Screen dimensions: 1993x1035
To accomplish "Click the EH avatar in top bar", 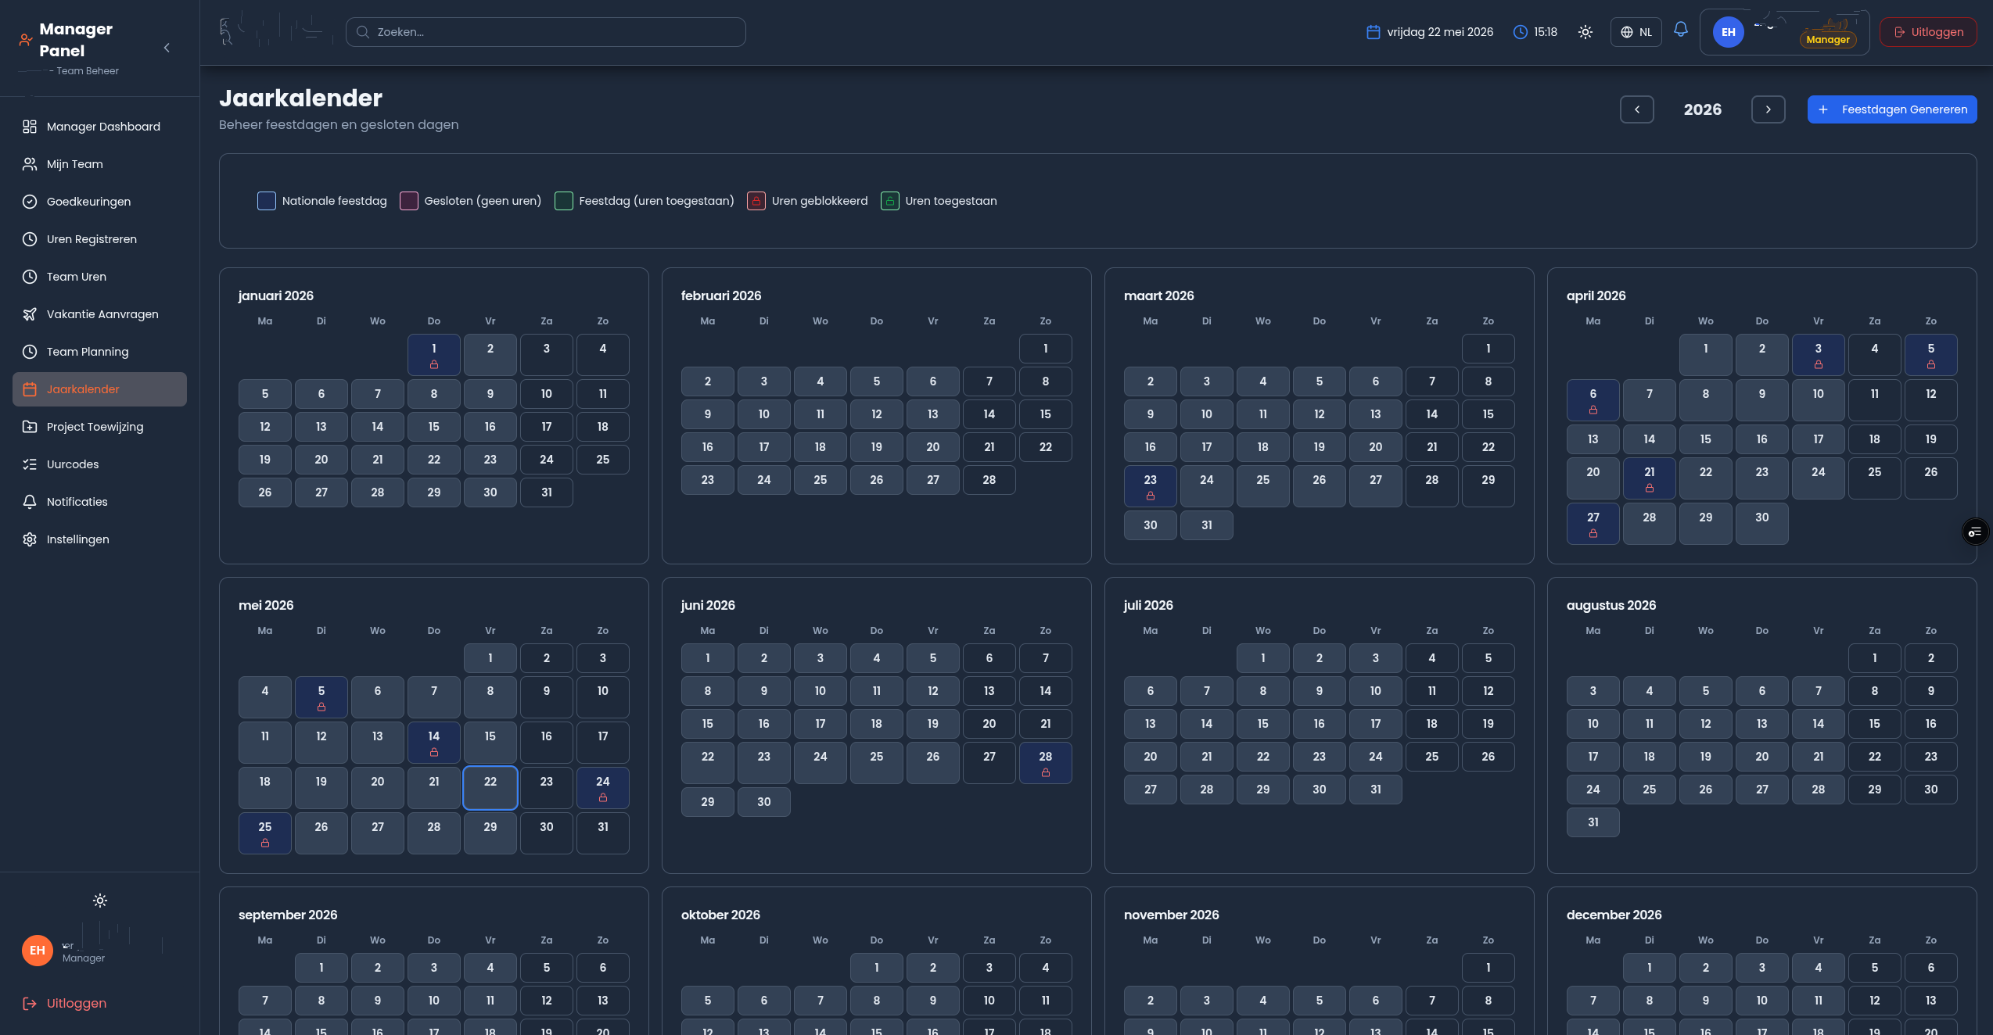I will click(x=1728, y=32).
